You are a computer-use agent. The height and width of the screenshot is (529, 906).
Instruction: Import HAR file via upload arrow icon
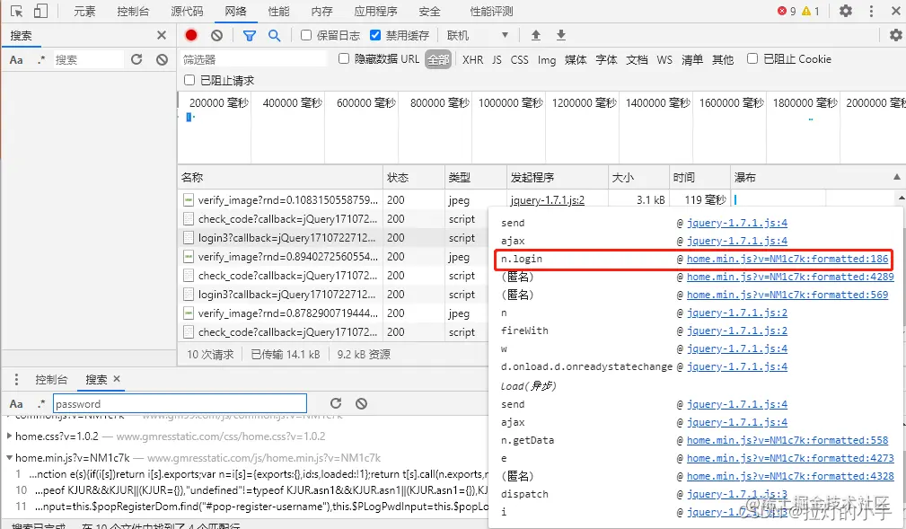pos(535,35)
